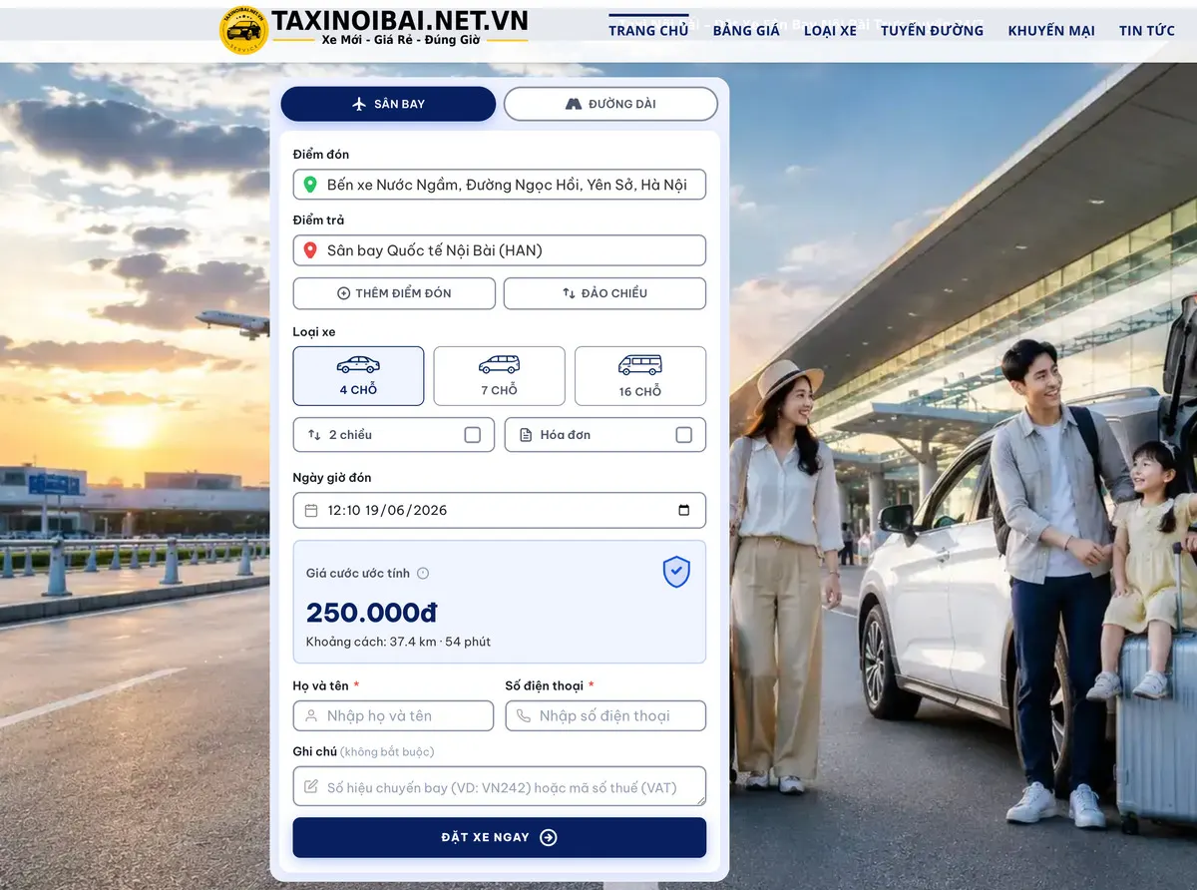Open the KHUYẾN MẠI menu item
Viewport: 1197px width, 890px height.
click(x=1051, y=31)
